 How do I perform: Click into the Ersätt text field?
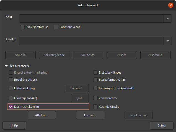point(91,41)
